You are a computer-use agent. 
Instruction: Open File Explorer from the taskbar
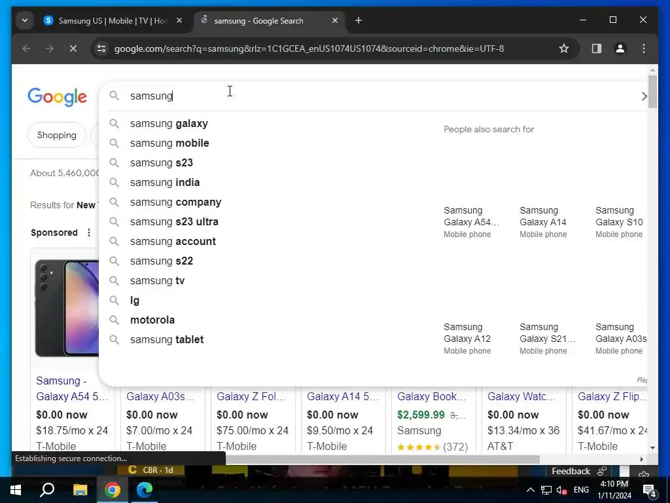point(80,490)
